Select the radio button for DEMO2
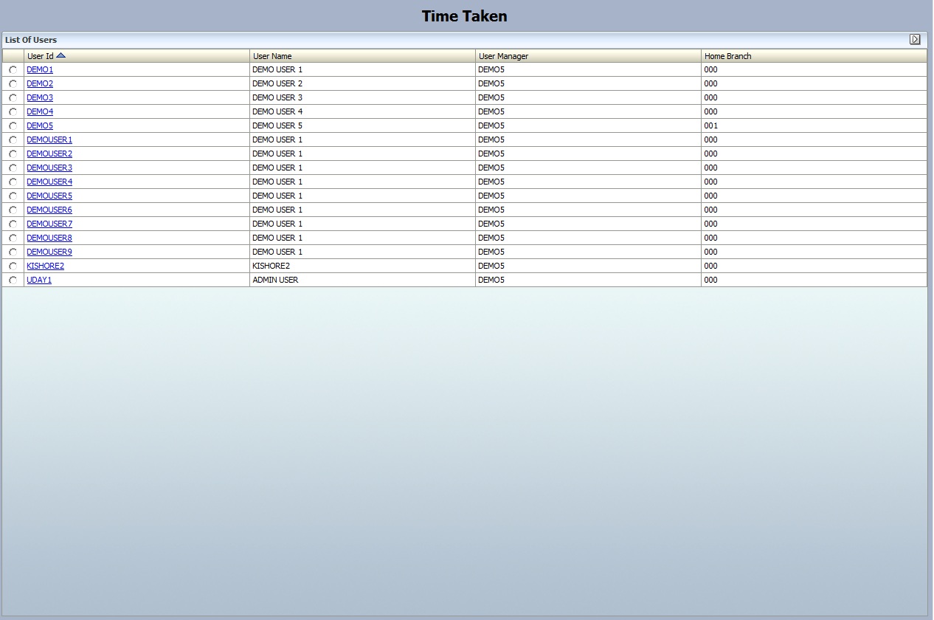 [x=13, y=84]
